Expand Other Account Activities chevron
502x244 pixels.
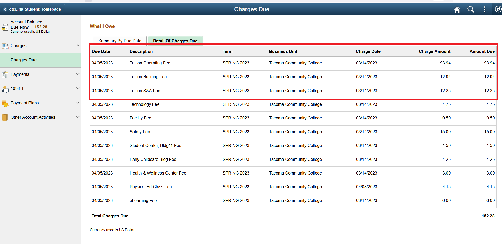point(78,117)
